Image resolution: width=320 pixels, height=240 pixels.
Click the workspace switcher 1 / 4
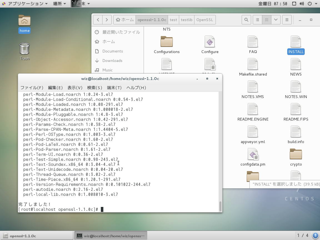coord(303,236)
